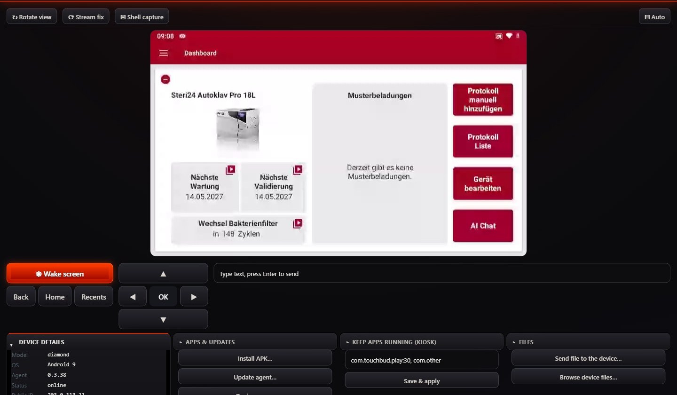
Task: Click the red minus icon above Steri24
Action: 165,79
